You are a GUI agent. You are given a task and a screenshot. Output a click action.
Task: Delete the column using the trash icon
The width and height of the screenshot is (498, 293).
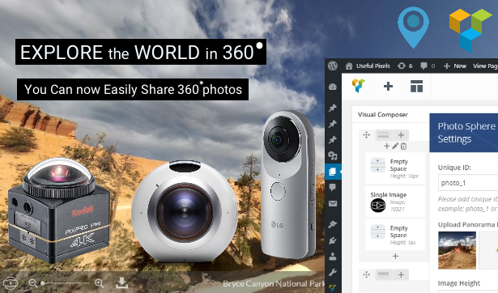[x=403, y=146]
